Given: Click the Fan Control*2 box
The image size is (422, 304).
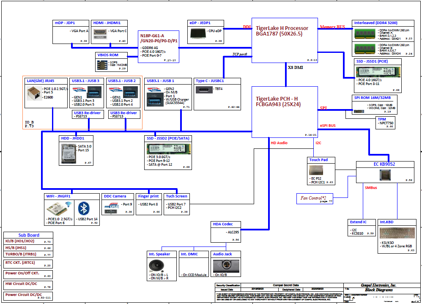Looking at the screenshot, I should coord(315,199).
